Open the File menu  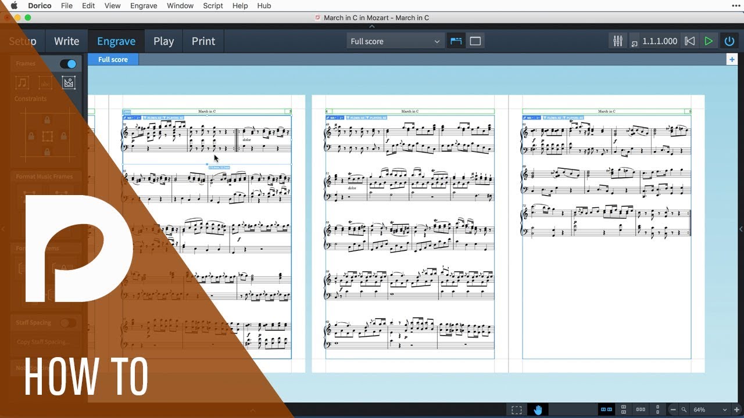pyautogui.click(x=67, y=6)
